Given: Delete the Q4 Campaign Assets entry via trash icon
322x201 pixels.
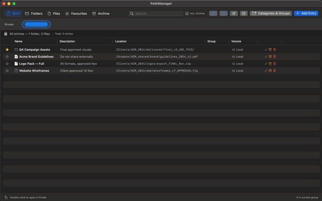Looking at the screenshot, I should pyautogui.click(x=275, y=49).
